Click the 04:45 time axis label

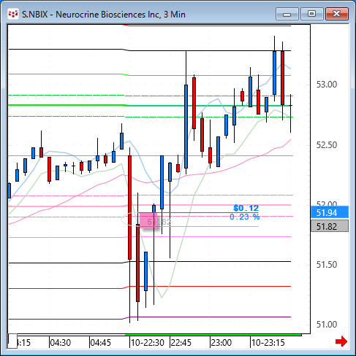100,343
